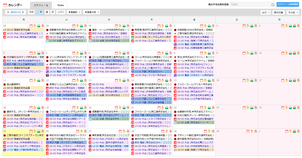302x158 pixels.
Task: Switch to the 日 (day) view
Action: [x=53, y=12]
